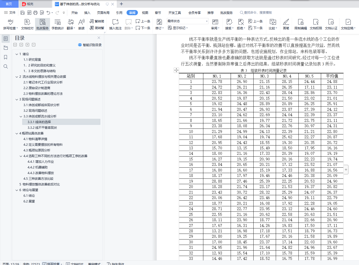Click the collapse-all minus button in 目录

[x=34, y=45]
